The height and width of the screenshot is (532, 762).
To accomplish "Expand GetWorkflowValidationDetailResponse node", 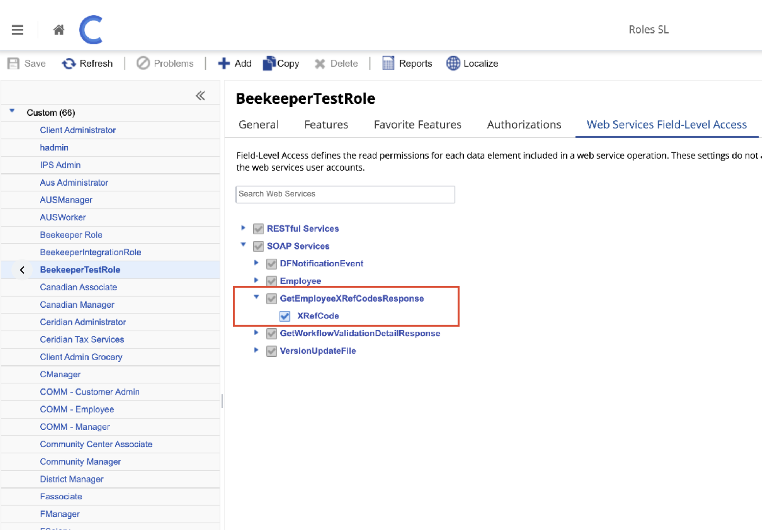I will [256, 333].
